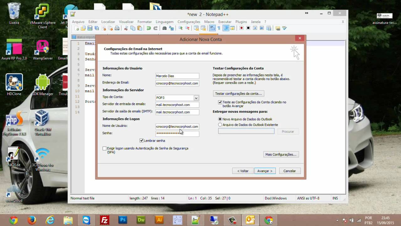Click the green Undo arrow in Notepad++
Screen dimensions: 401x226
[148, 28]
